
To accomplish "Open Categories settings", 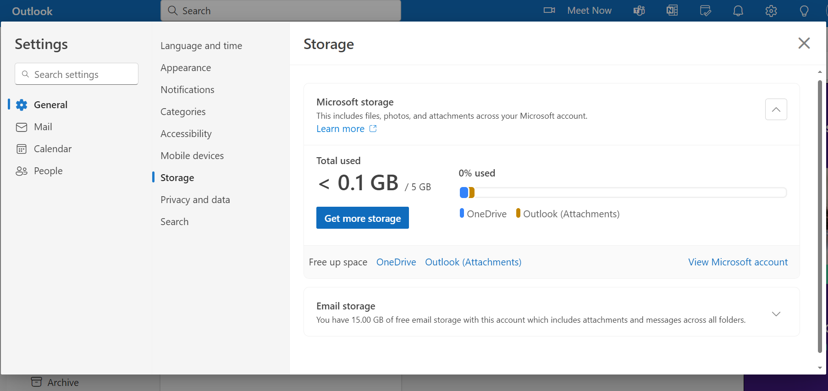I will click(x=183, y=112).
